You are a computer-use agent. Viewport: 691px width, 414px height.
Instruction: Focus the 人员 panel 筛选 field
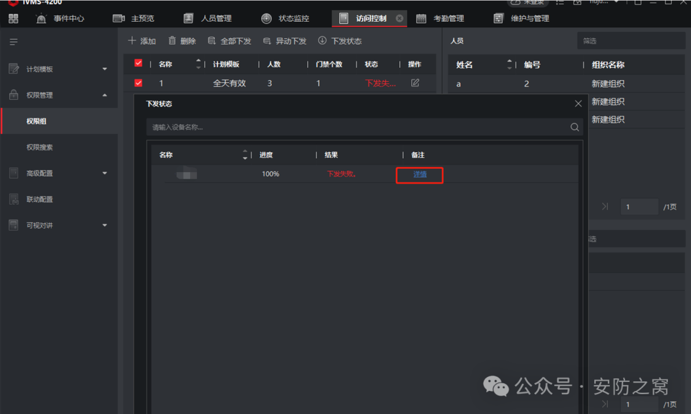point(631,41)
